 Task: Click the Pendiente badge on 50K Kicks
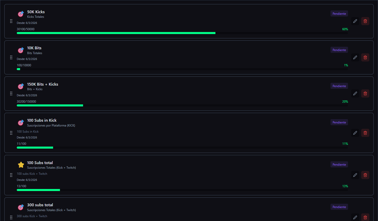click(x=339, y=13)
